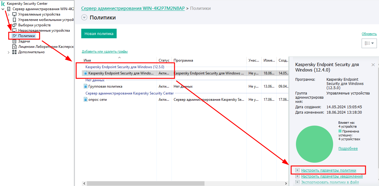The image size is (379, 186).
Task: Click the details panel title Kaspersky Endpoint Security для Windows (12.4.0)
Action: tap(327, 67)
